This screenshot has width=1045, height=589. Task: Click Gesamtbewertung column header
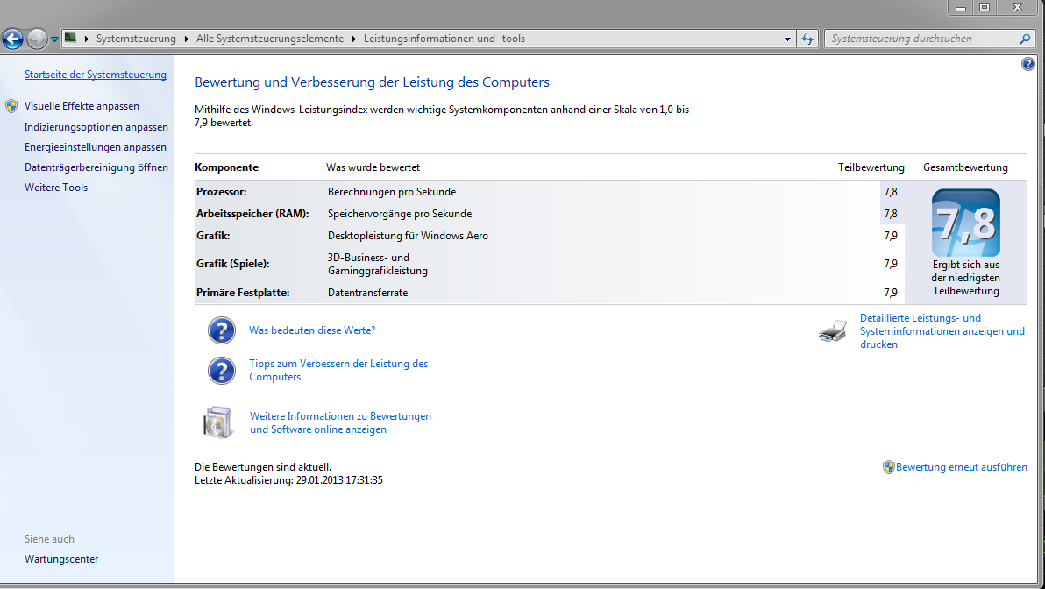[965, 167]
